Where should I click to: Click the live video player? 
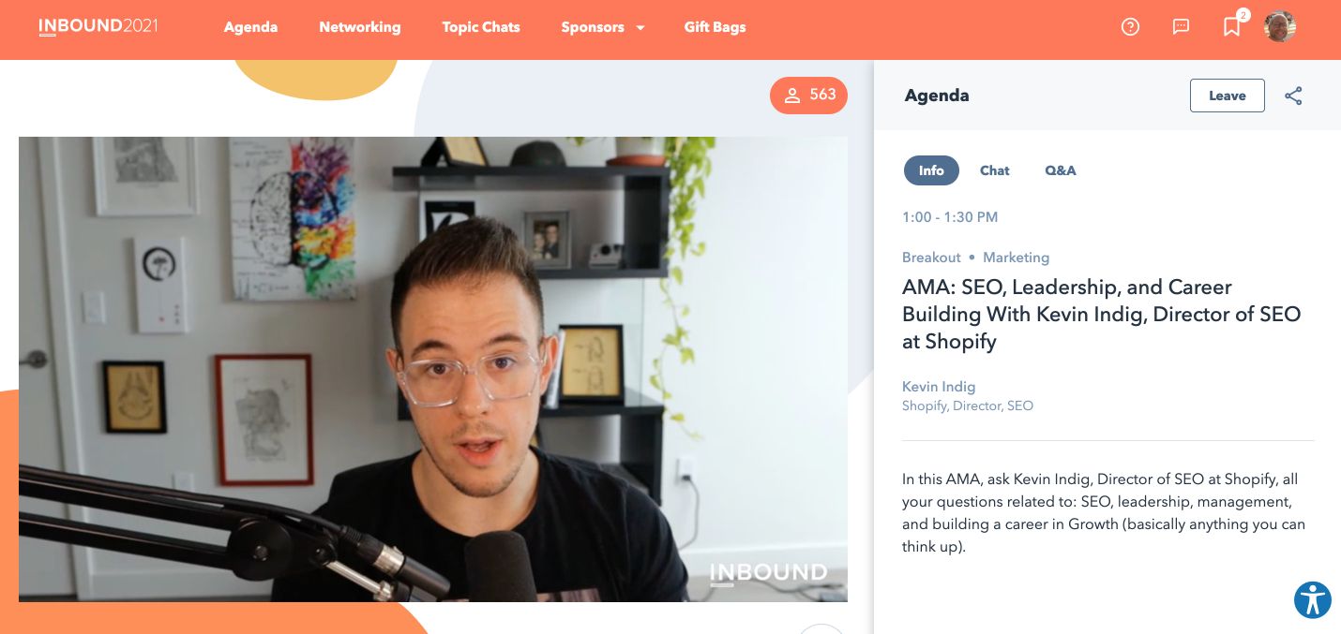(433, 369)
